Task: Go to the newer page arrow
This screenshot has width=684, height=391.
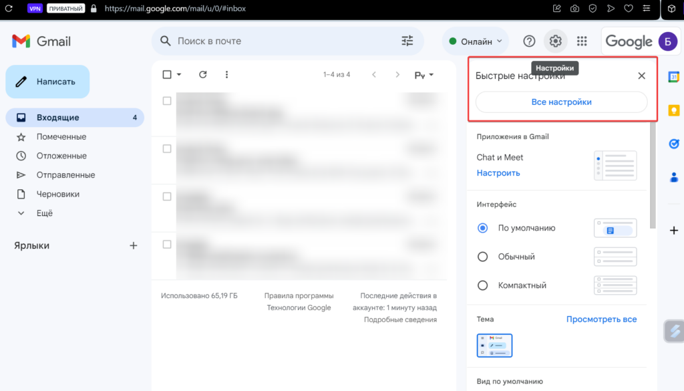Action: tap(374, 75)
